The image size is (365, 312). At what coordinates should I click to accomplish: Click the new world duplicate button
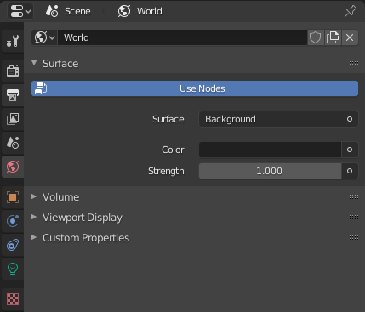tap(333, 37)
